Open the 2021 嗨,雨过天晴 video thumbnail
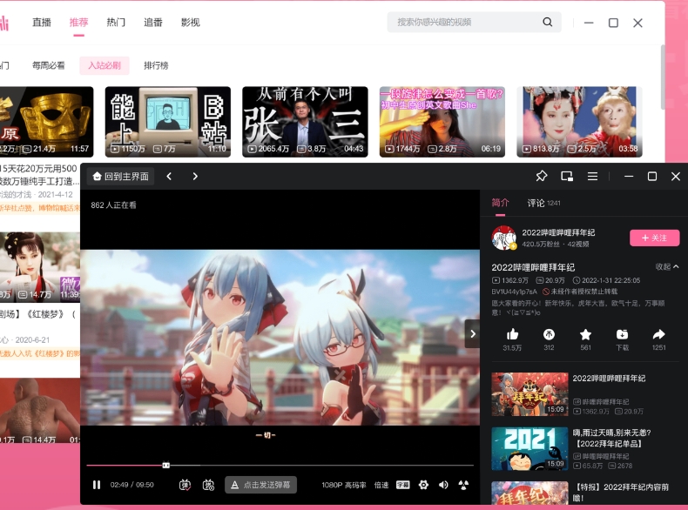688x510 pixels. click(529, 448)
